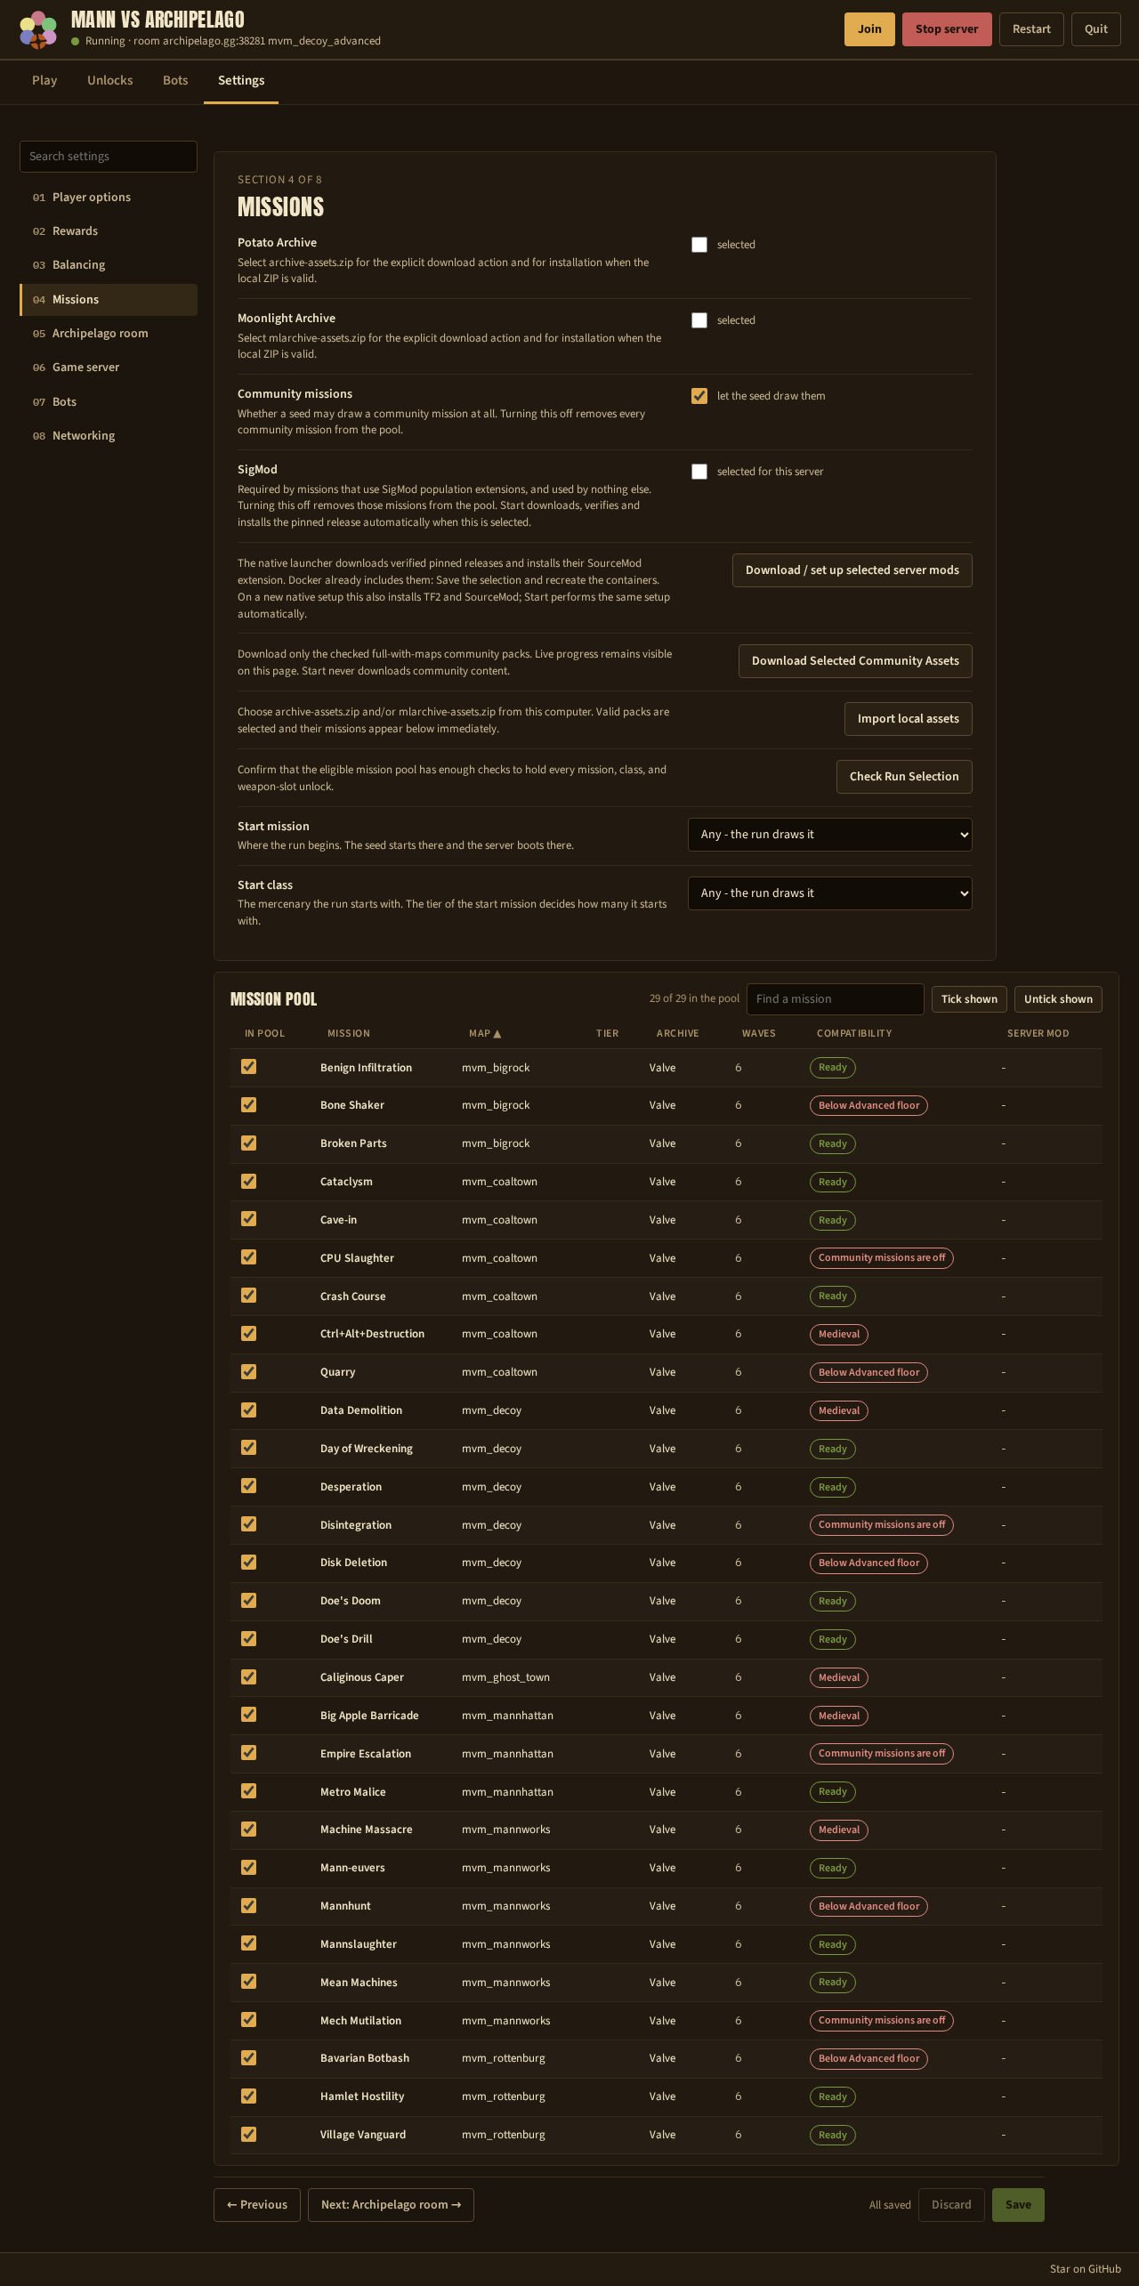
Task: Click the Quit button
Action: (1096, 29)
